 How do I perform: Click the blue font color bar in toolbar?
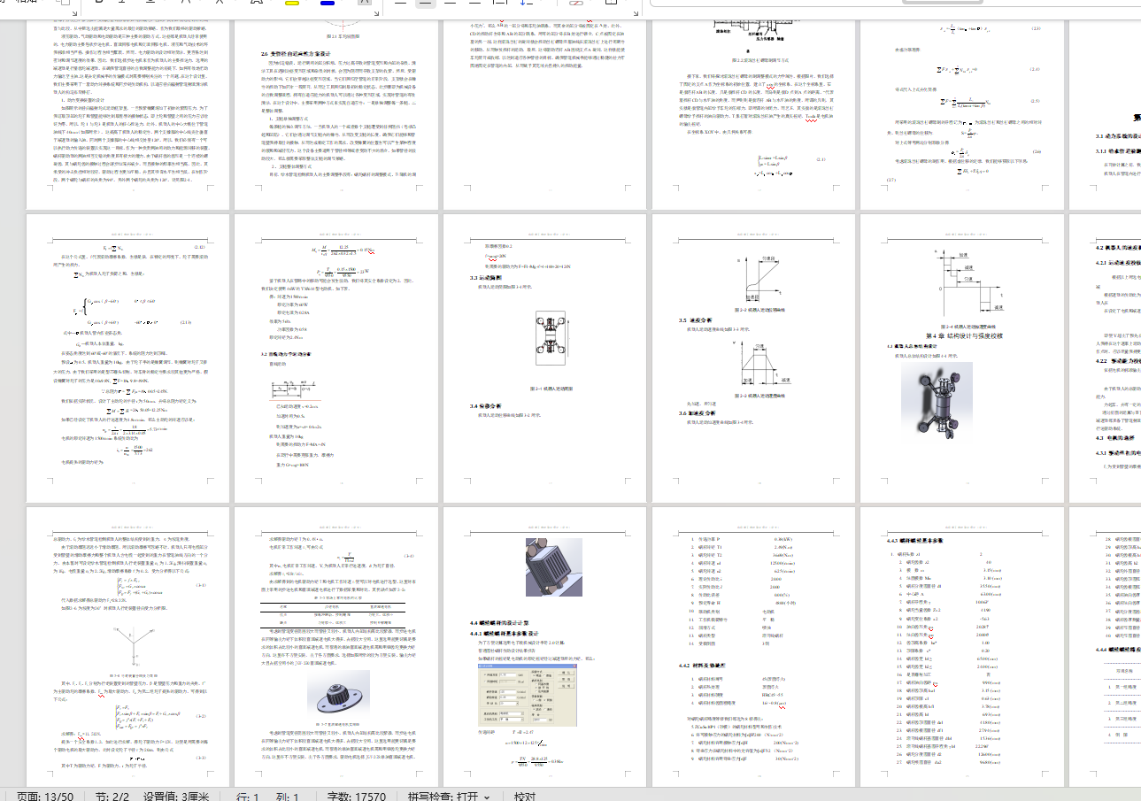328,4
